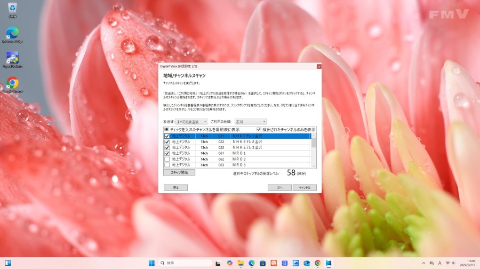
Task: Open the 放送波 broadcast type dropdown
Action: [x=191, y=122]
